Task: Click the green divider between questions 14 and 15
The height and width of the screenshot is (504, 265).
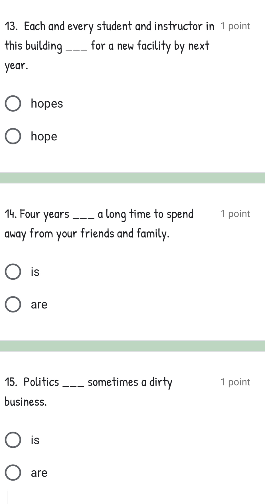Action: click(x=132, y=346)
